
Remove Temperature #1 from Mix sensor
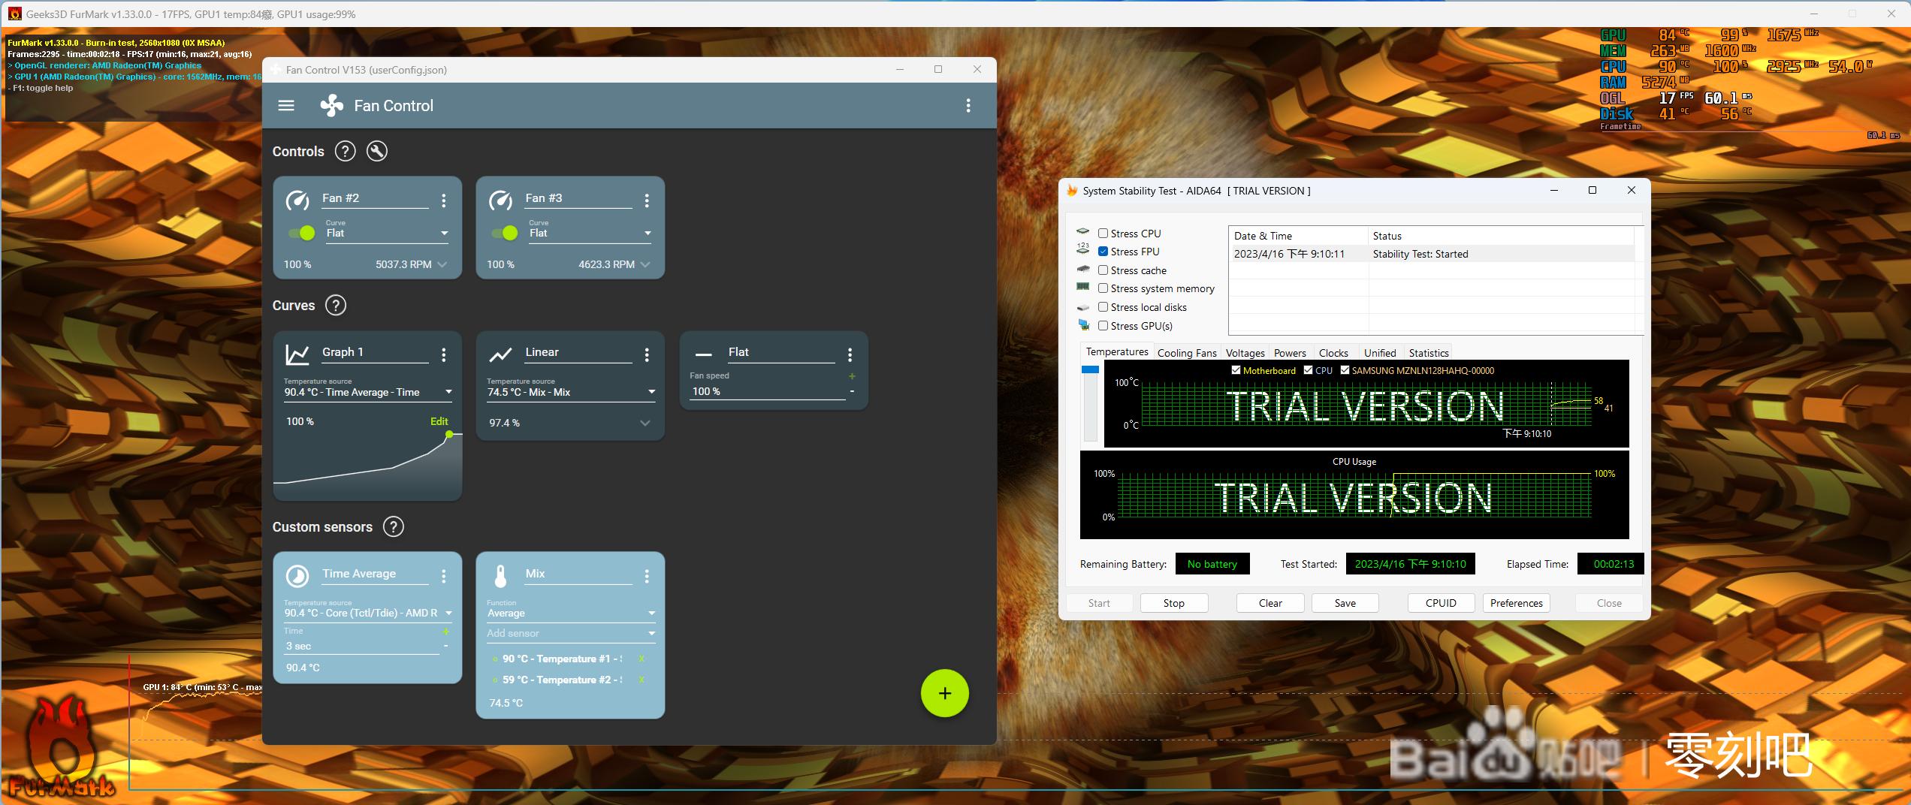click(642, 659)
